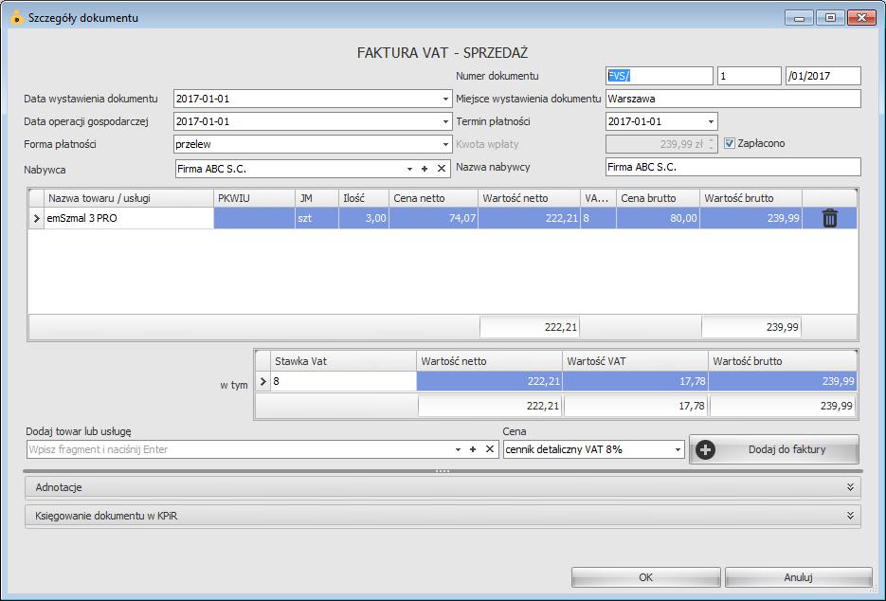Maximize the Szczegóły dokumentu window

coord(830,17)
